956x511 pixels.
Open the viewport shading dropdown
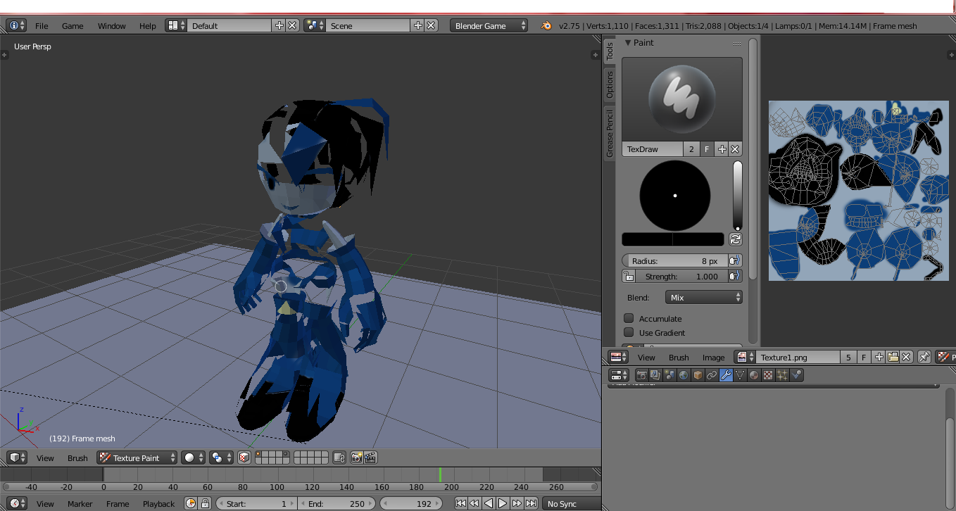193,458
